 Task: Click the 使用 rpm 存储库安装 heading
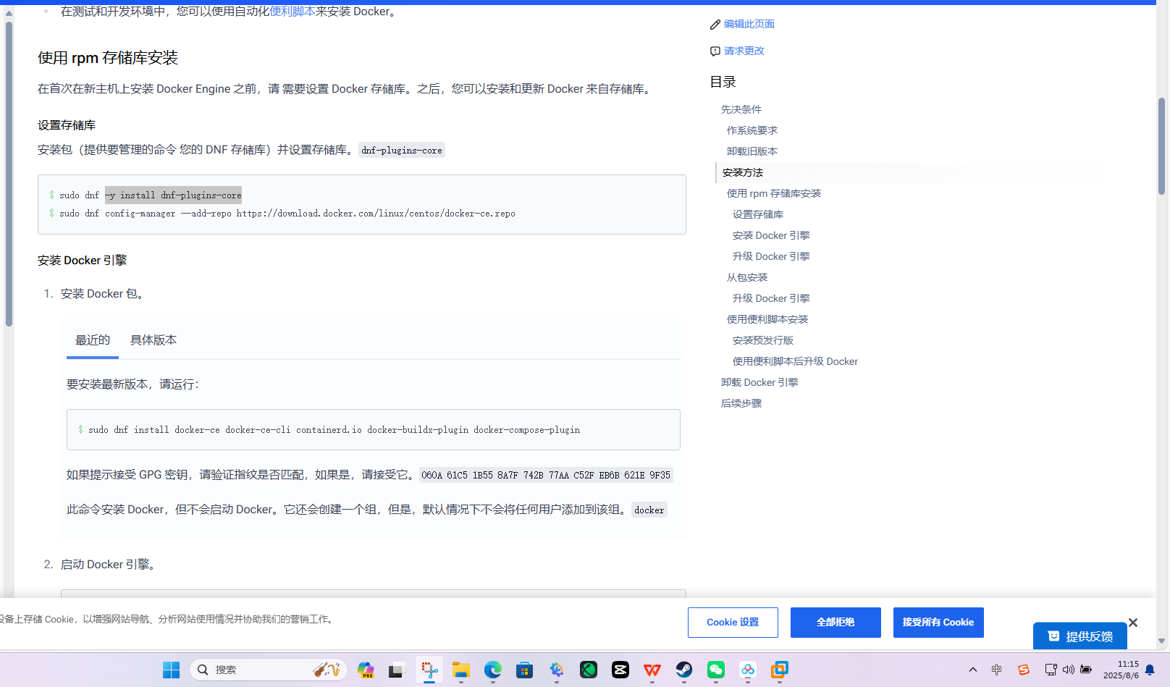pyautogui.click(x=108, y=58)
